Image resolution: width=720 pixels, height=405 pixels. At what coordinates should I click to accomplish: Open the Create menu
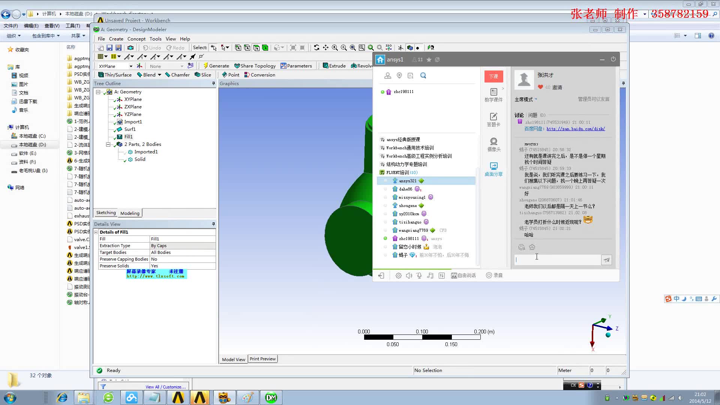116,39
